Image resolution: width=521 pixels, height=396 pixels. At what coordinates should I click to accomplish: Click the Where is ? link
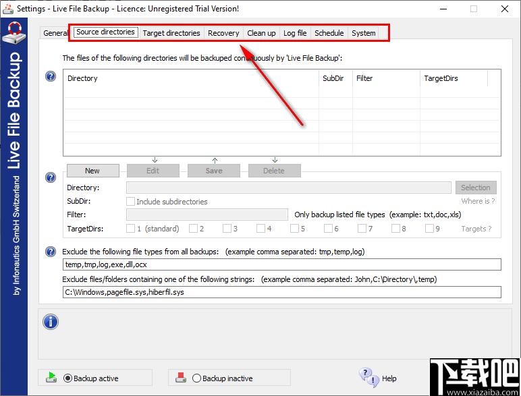point(478,201)
